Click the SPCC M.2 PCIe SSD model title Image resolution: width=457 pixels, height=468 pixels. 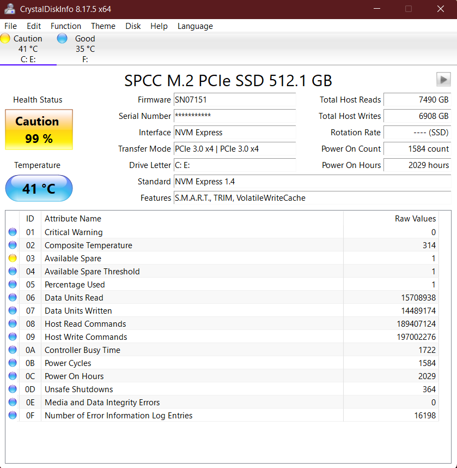click(x=228, y=81)
